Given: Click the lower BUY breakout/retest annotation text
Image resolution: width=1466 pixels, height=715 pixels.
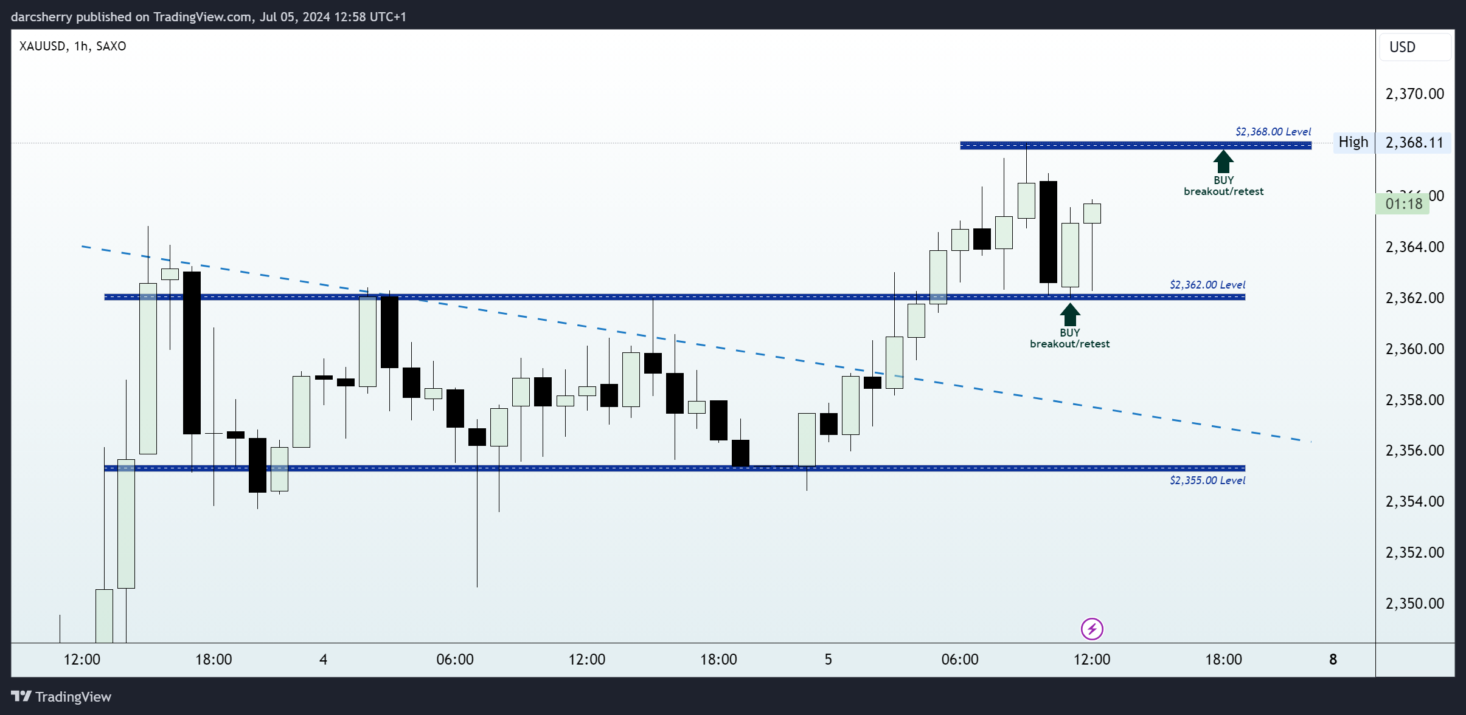Looking at the screenshot, I should [x=1069, y=338].
